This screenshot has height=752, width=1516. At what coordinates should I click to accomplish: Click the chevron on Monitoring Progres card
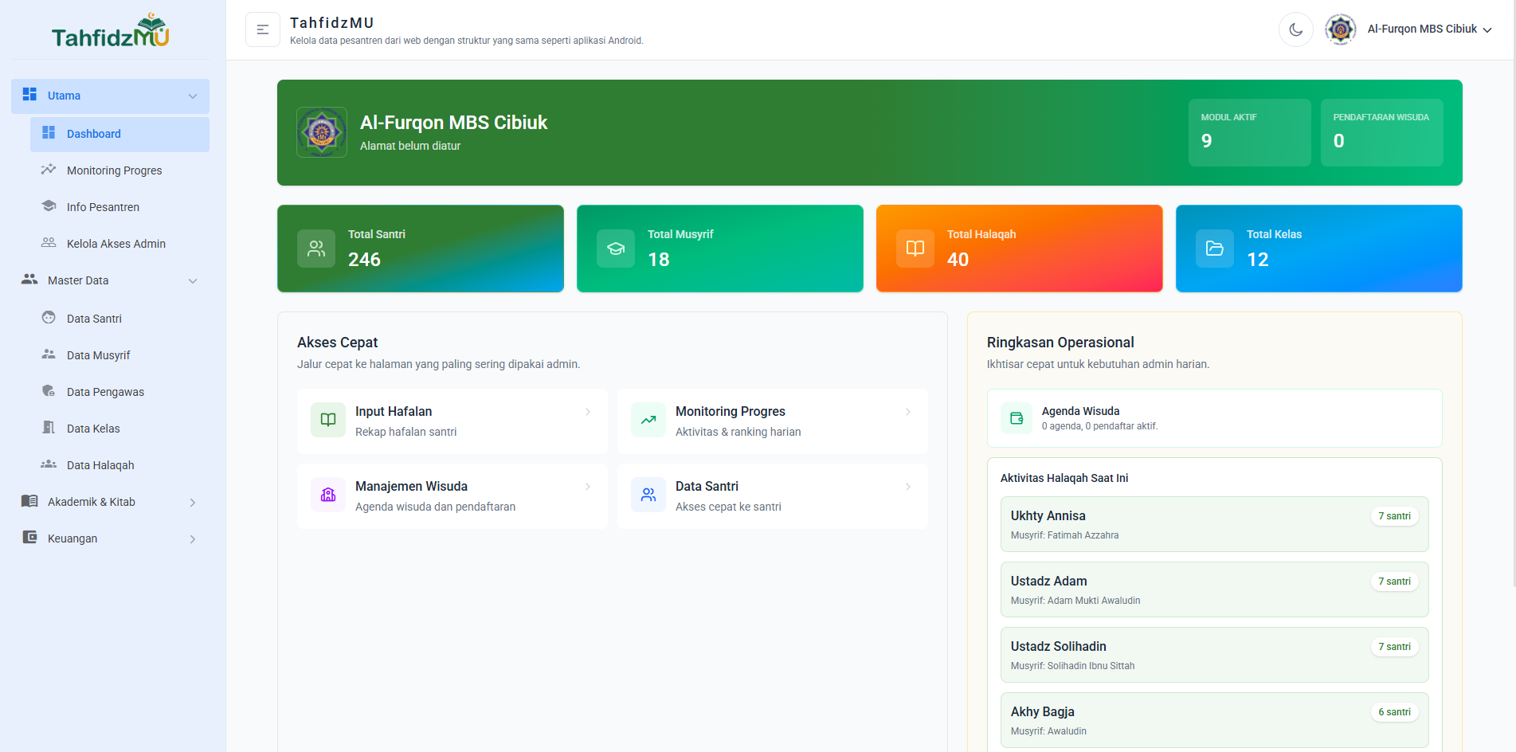[908, 412]
